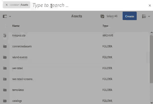
Task: Click the scroll up arrow on scrollbar
Action: [151, 33]
